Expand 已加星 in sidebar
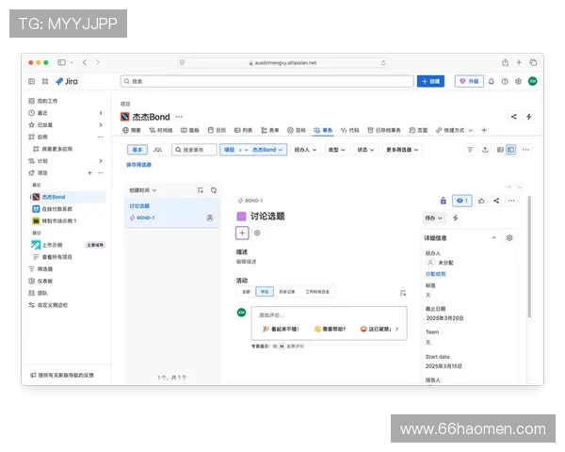Screen dimensions: 565x452 (101, 124)
